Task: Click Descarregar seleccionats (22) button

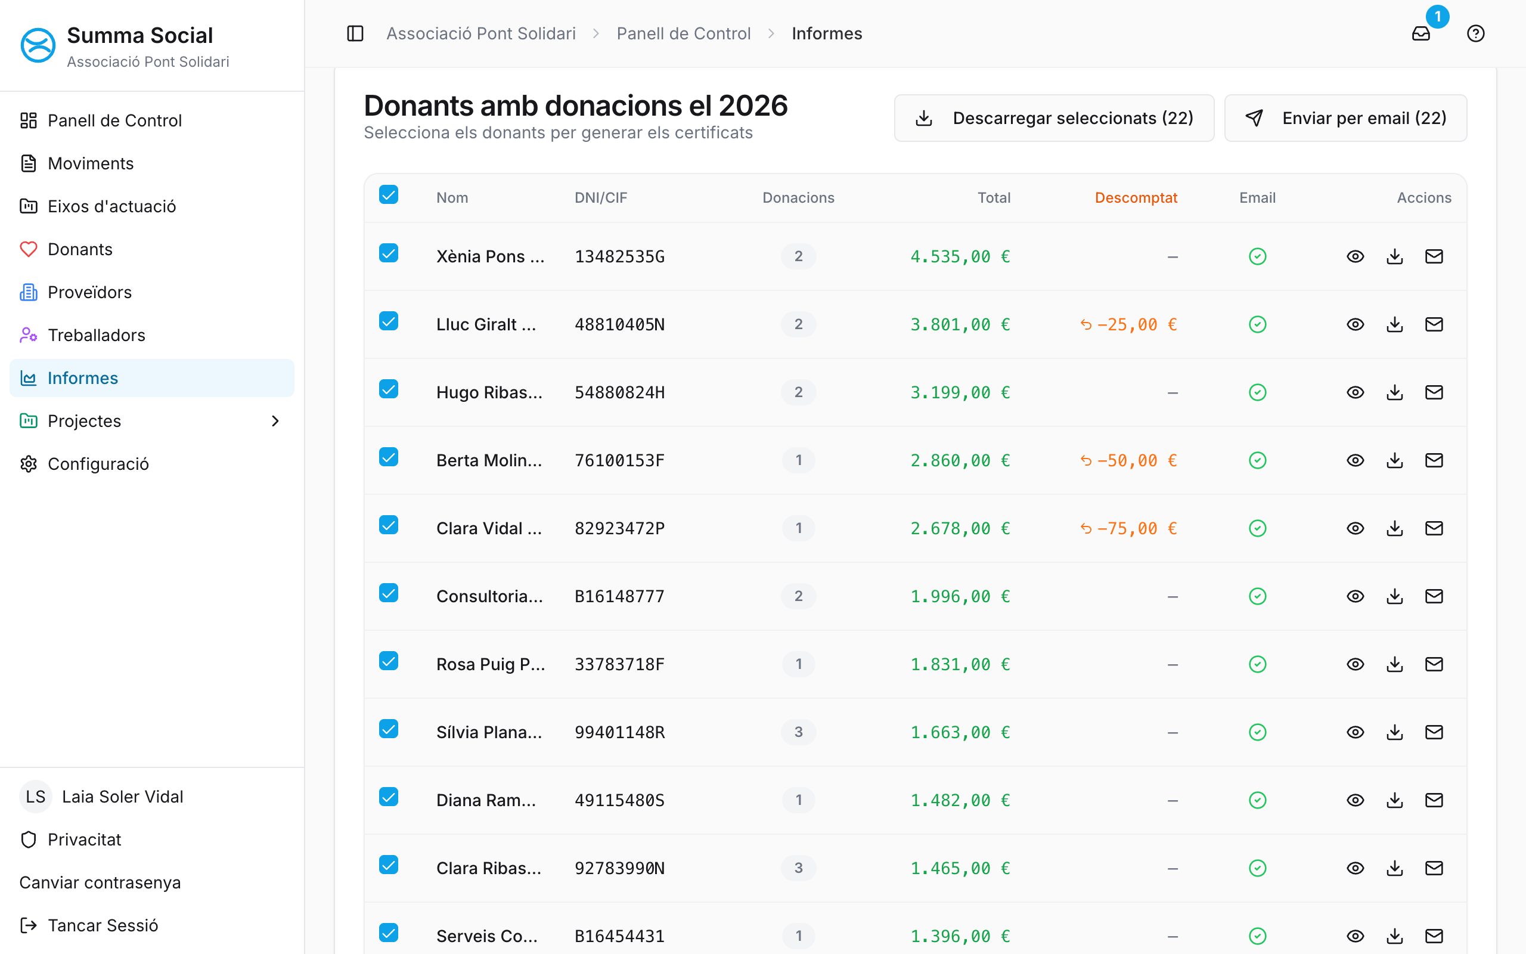Action: pos(1054,118)
